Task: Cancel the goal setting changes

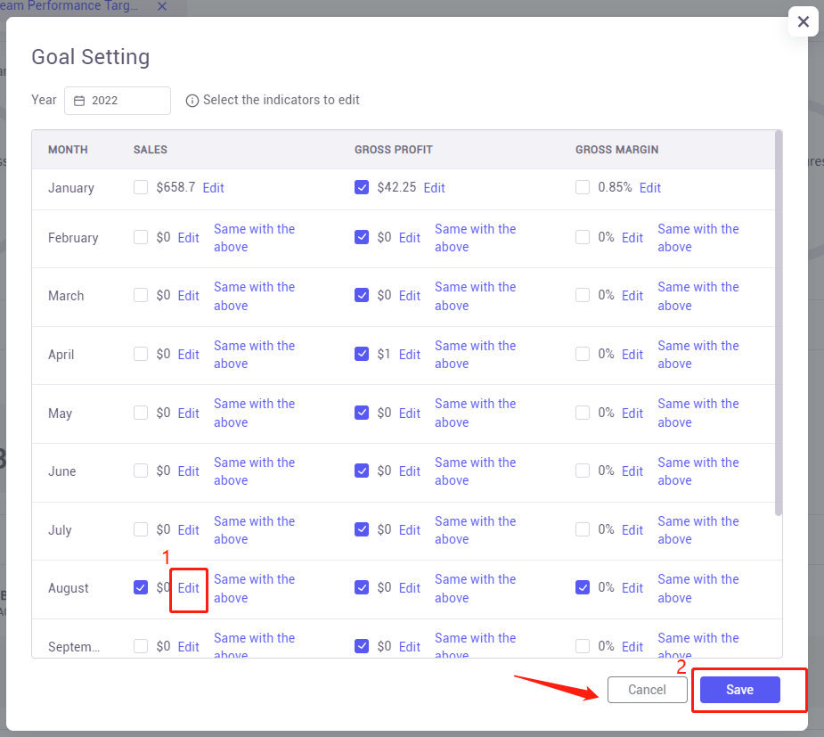Action: coord(648,690)
